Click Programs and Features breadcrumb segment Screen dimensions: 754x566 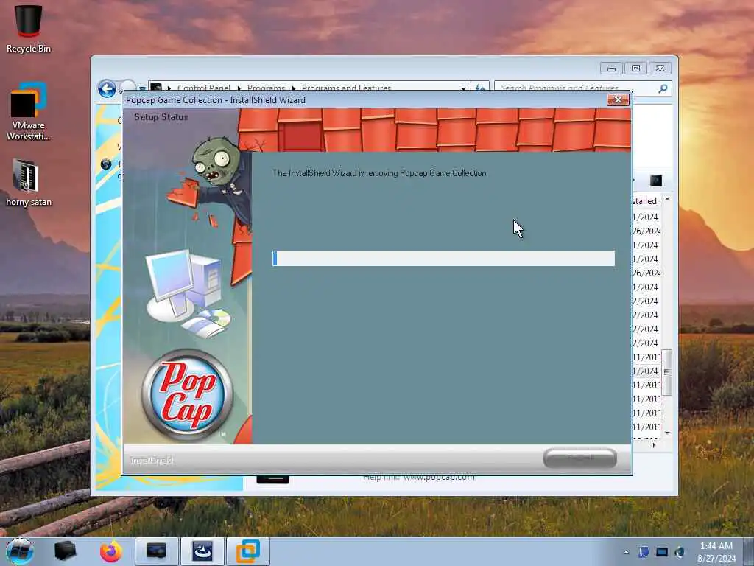point(346,88)
